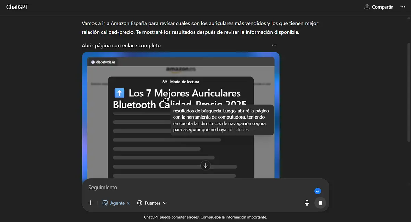Expand the Fuentes dropdown chevron
411x222 pixels.
tap(165, 203)
